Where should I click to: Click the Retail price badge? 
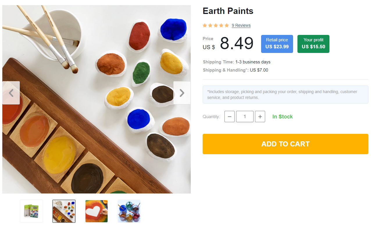(x=277, y=44)
